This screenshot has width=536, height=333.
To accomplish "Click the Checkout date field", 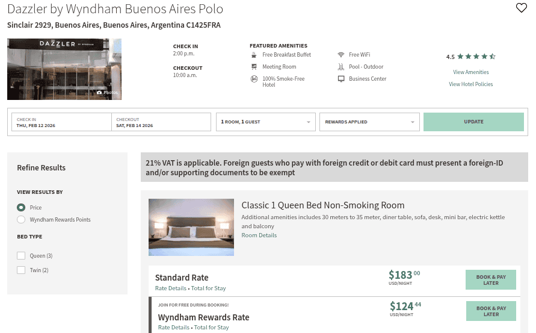I will pyautogui.click(x=161, y=122).
